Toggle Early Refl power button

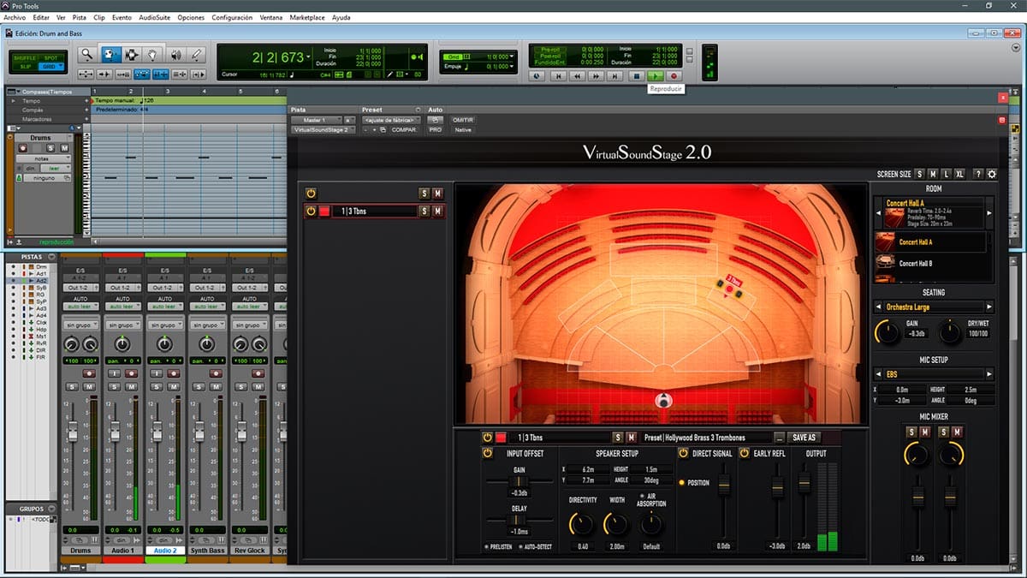pos(743,453)
